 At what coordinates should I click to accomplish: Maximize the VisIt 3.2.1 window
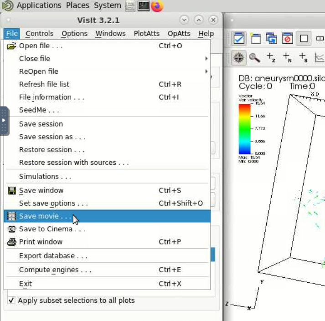coord(199,20)
